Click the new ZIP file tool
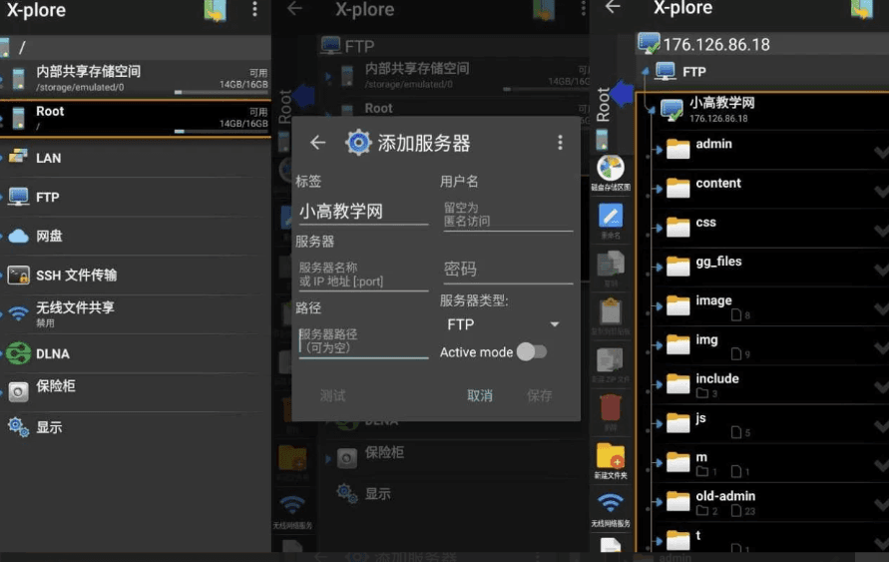This screenshot has width=889, height=562. (611, 364)
